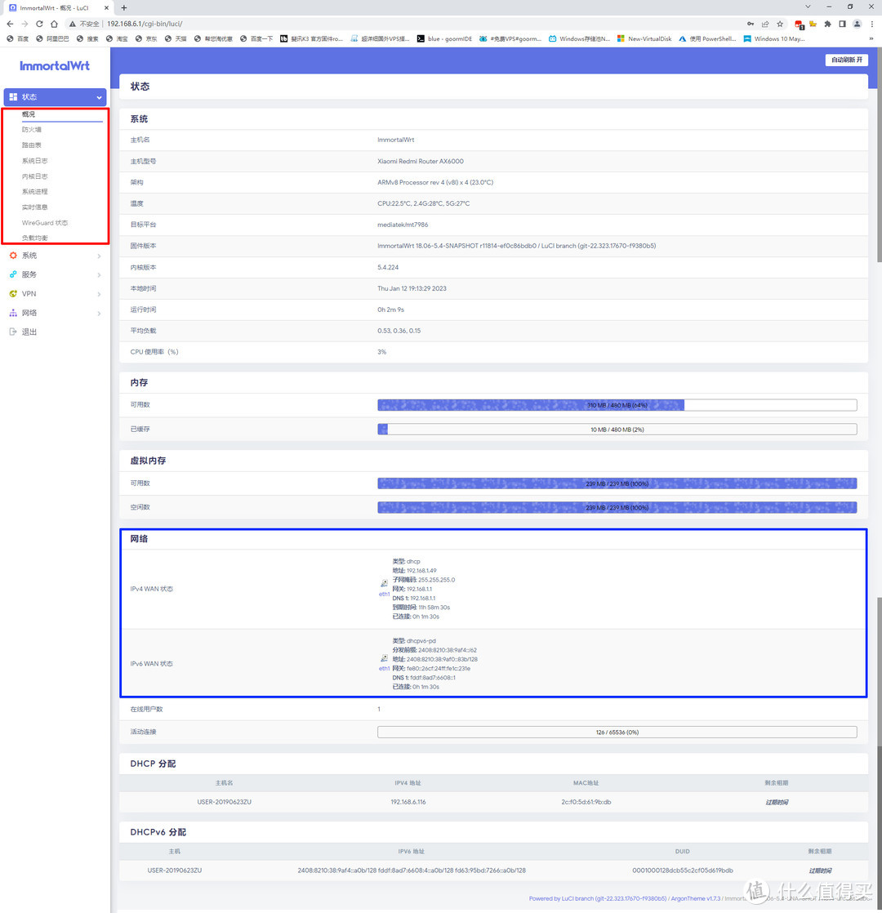Open the 系统日志 submenu item
This screenshot has width=882, height=913.
[x=35, y=161]
